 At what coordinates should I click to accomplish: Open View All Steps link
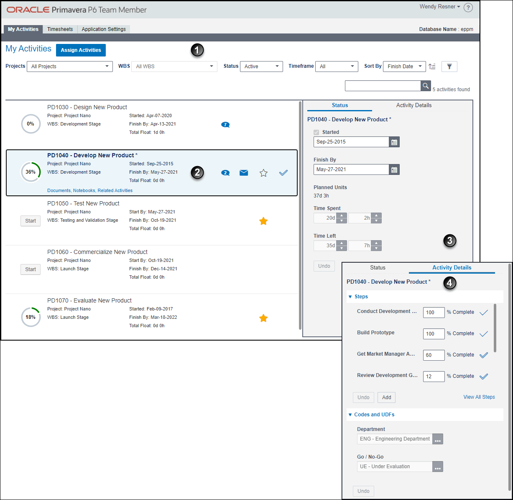479,397
